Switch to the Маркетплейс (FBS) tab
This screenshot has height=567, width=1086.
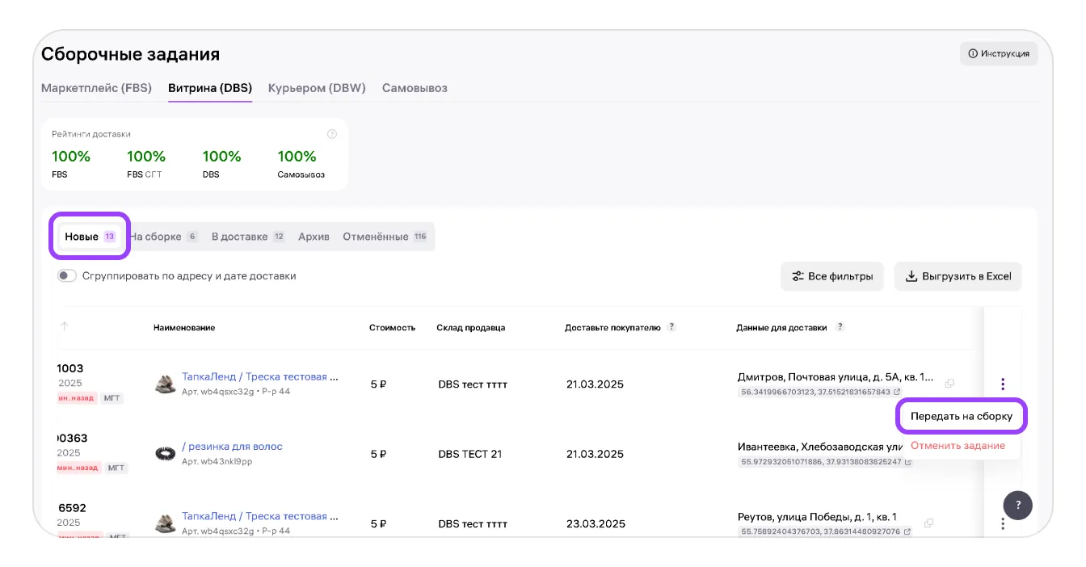(x=96, y=88)
